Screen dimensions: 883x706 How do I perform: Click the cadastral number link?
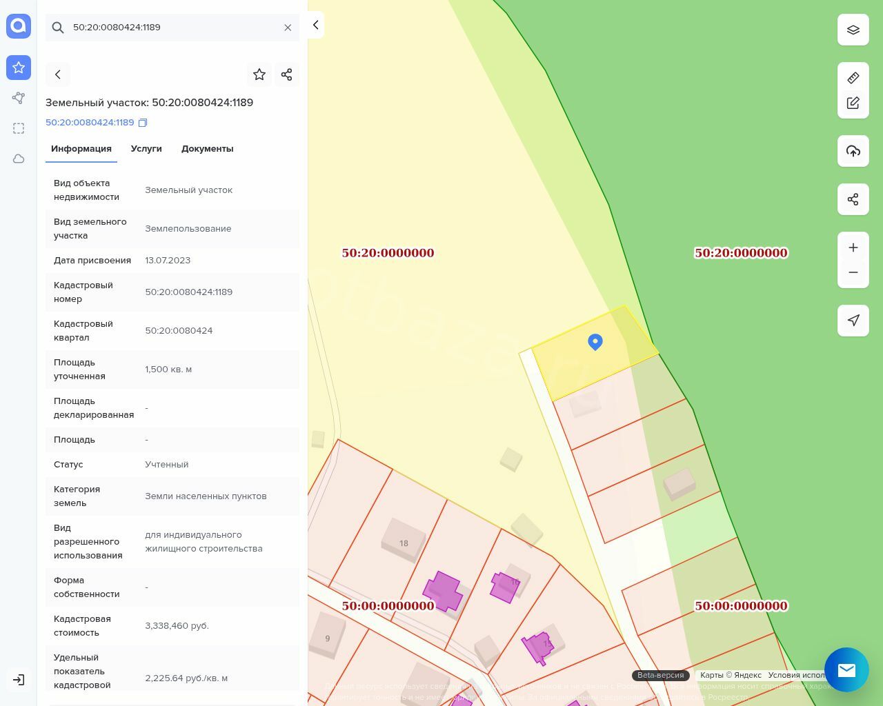click(90, 123)
